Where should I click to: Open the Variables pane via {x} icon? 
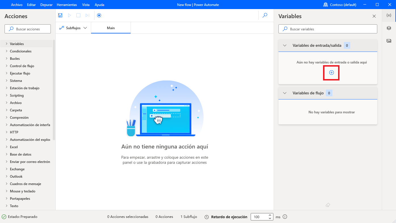(x=389, y=15)
